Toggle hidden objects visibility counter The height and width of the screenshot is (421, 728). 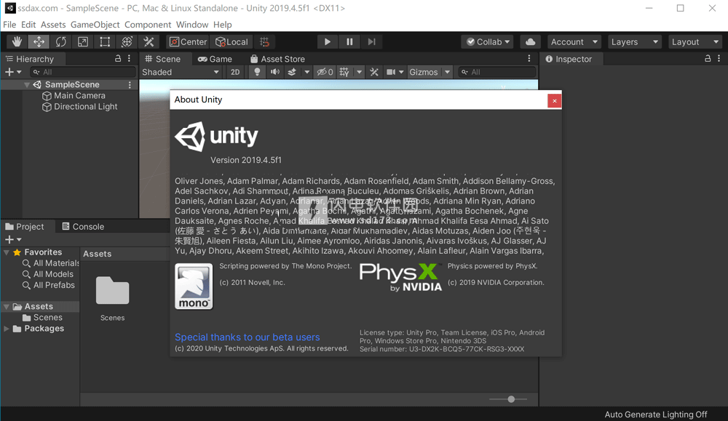tap(325, 72)
